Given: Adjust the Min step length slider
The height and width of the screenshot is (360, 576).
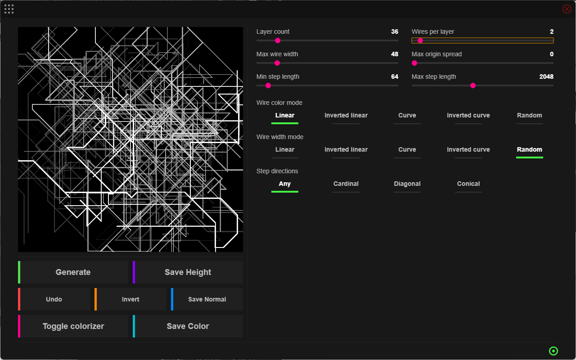Looking at the screenshot, I should [x=327, y=85].
